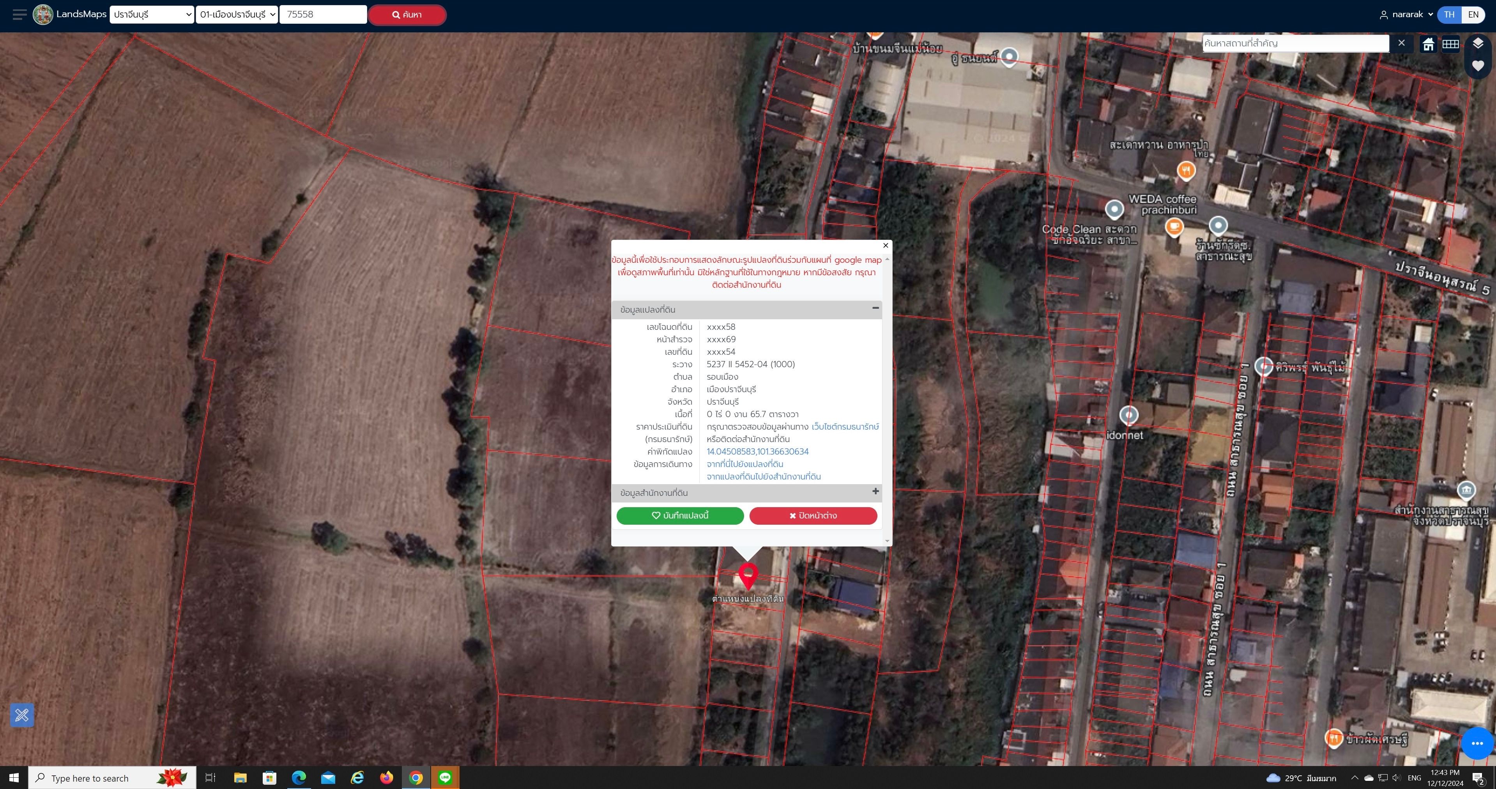Click the measuring tools icon at bottom left

[22, 715]
